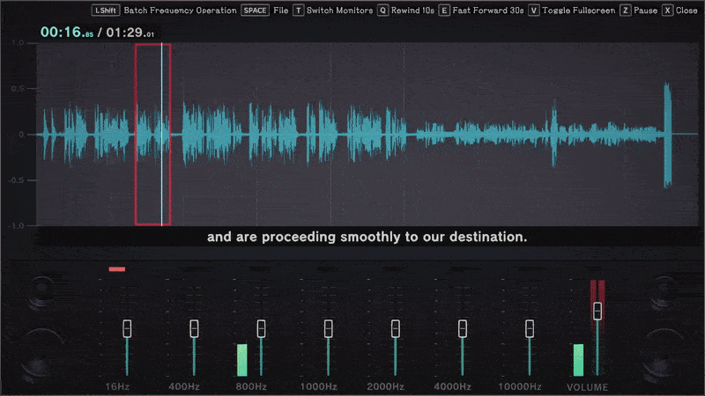Click the VOLUME slider handle
Image resolution: width=705 pixels, height=396 pixels.
tap(597, 312)
